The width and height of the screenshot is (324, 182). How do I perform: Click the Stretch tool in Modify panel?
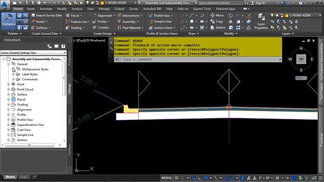click(218, 27)
